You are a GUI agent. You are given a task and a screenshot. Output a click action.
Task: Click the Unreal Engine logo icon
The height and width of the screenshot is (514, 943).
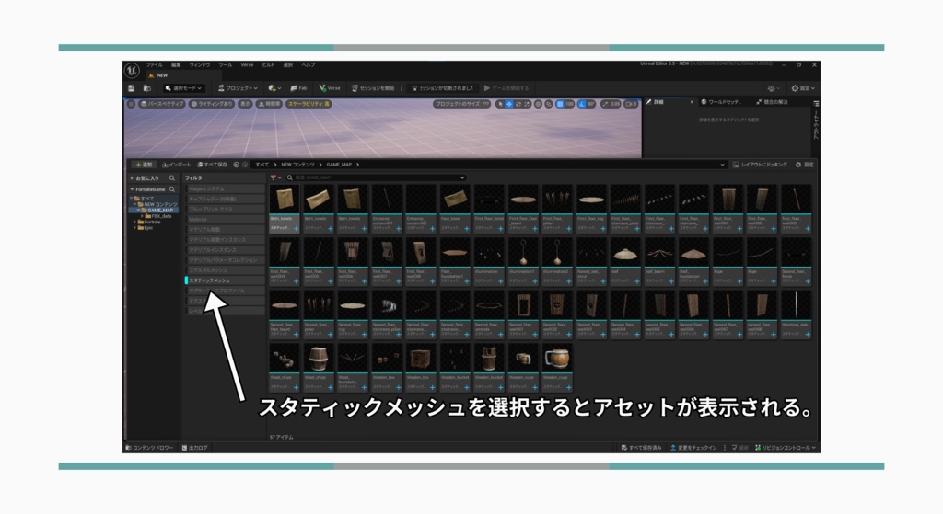point(133,70)
